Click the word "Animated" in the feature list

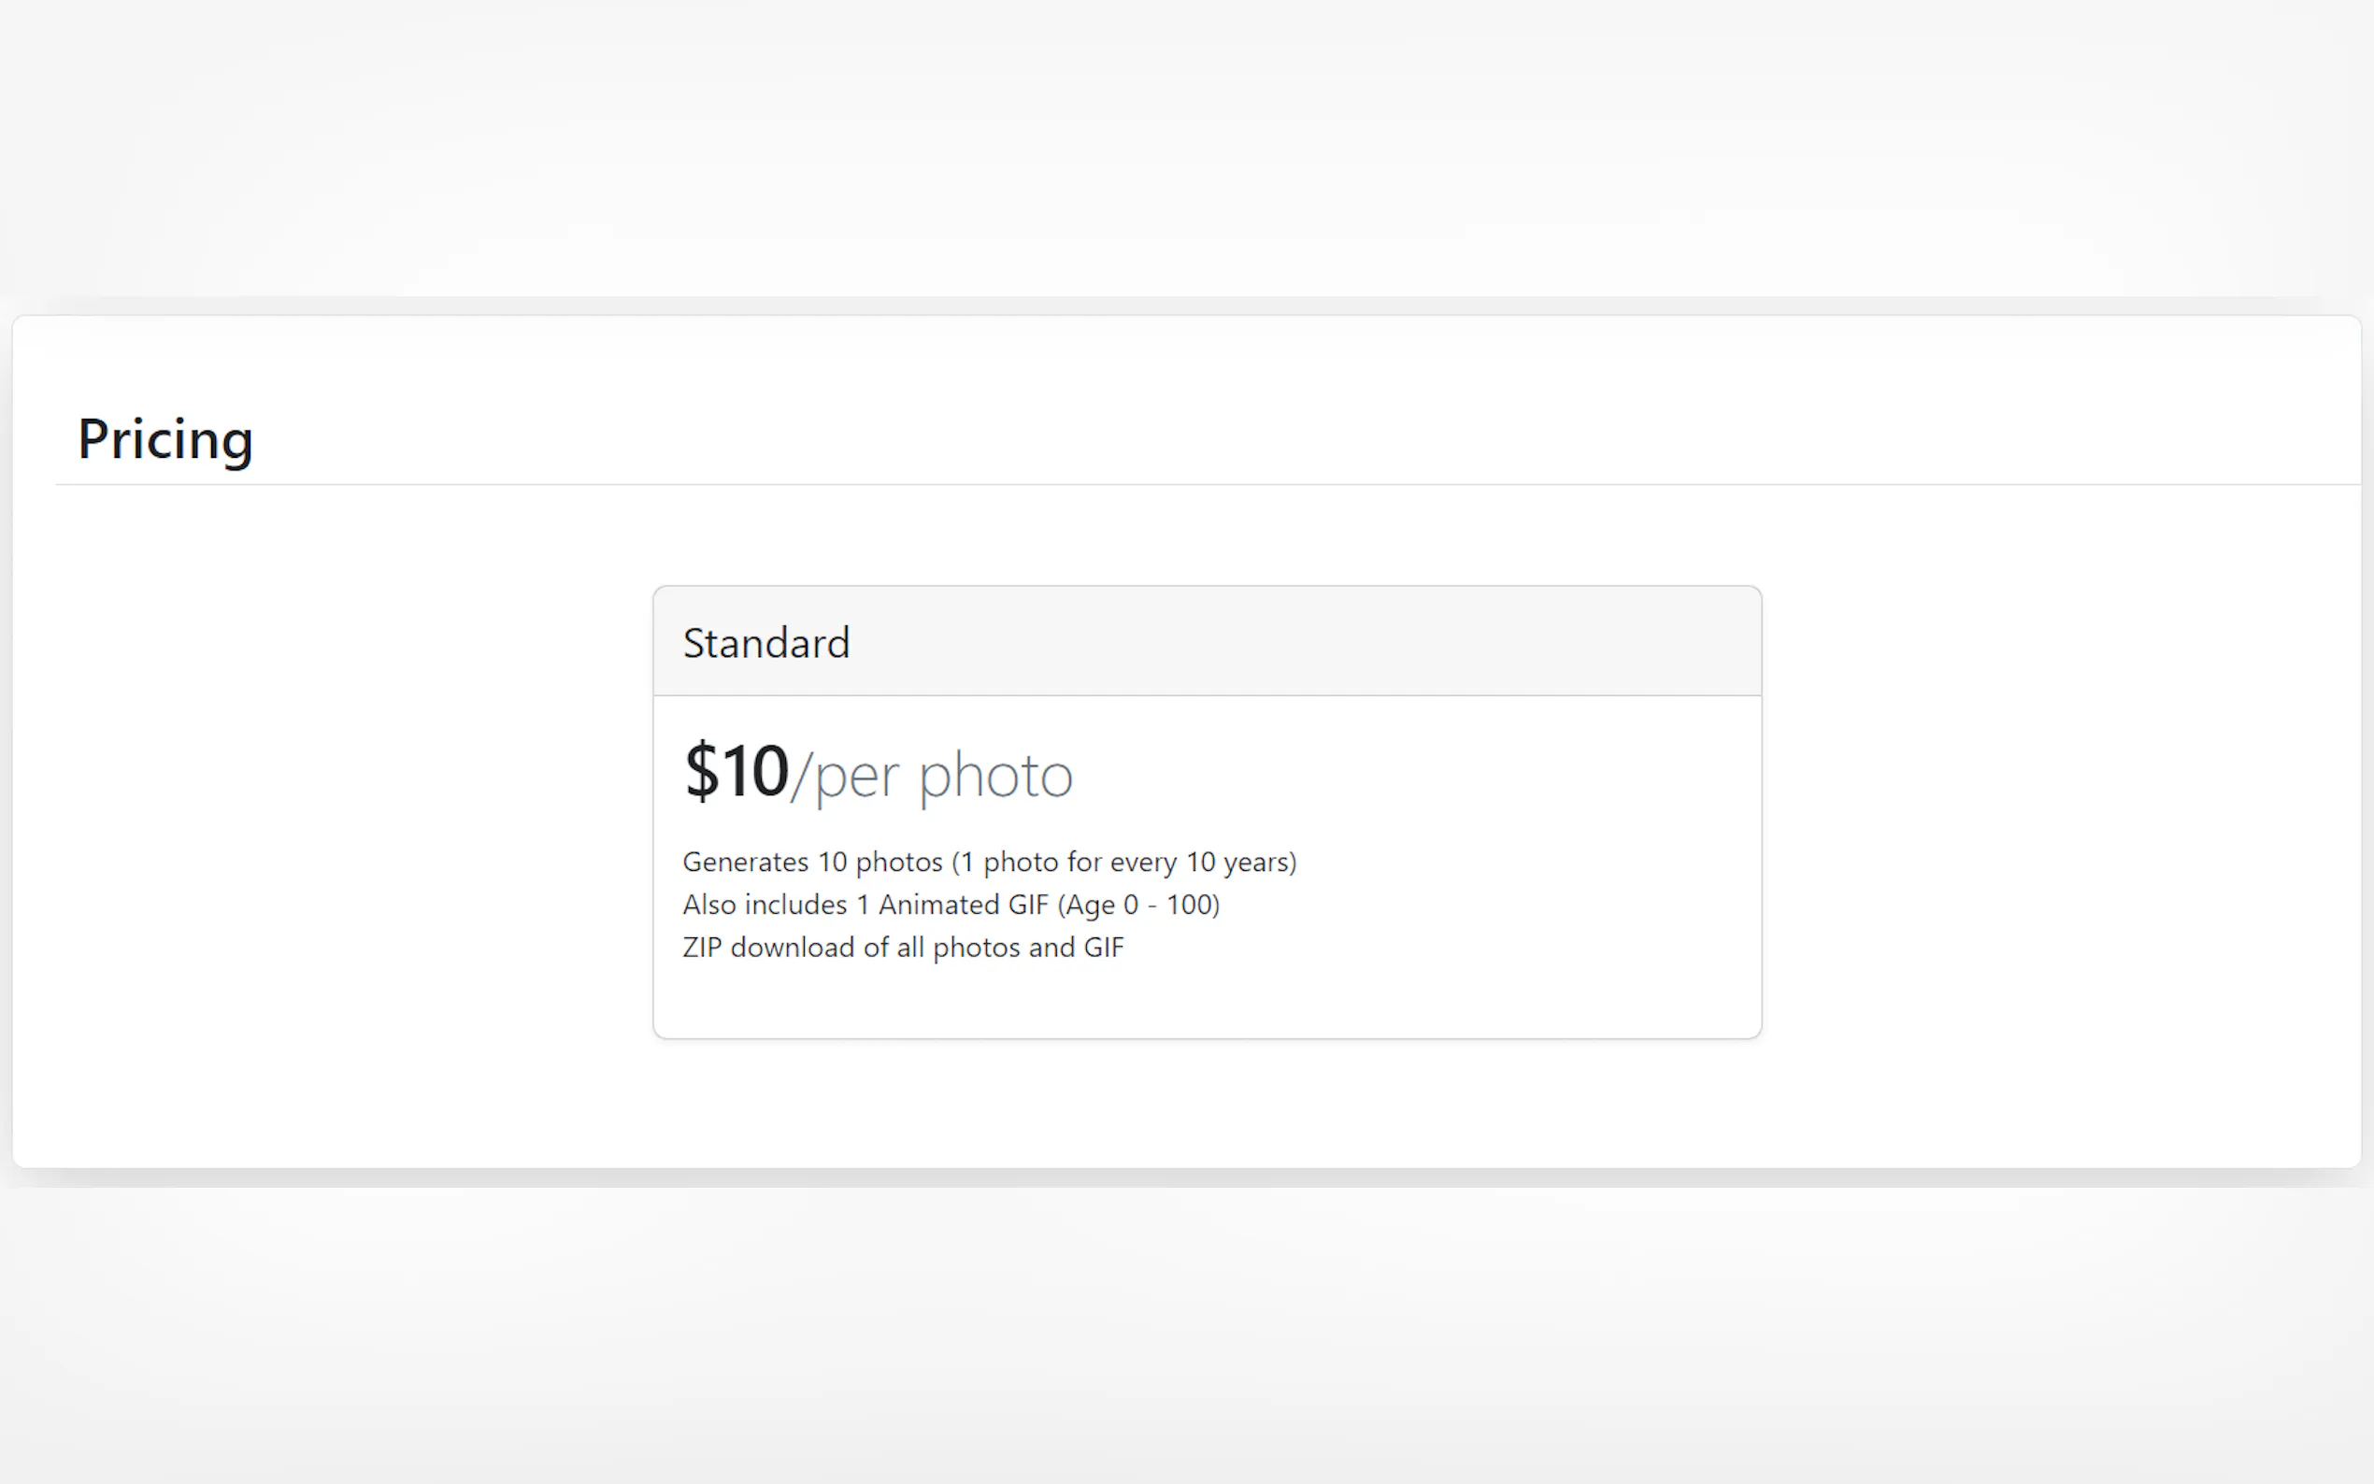(938, 905)
